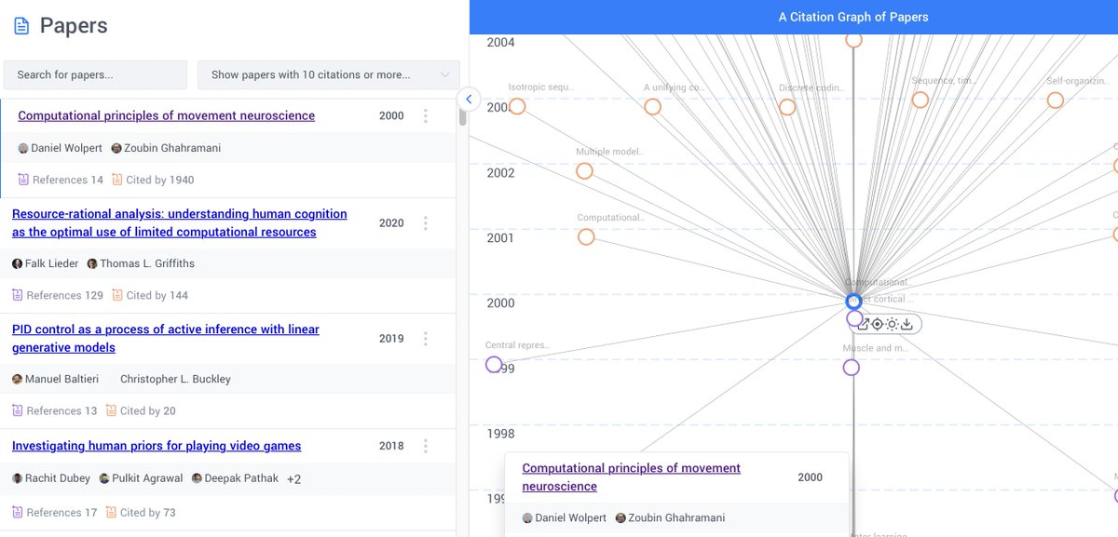
Task: Open kebab menu for Resource-rational analysis paper
Action: coord(426,223)
